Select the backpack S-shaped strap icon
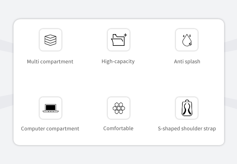 pos(187,108)
